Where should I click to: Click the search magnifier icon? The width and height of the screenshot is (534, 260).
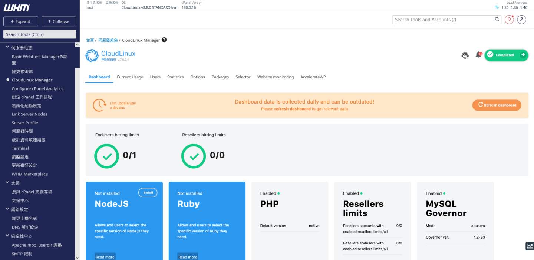coord(497,20)
